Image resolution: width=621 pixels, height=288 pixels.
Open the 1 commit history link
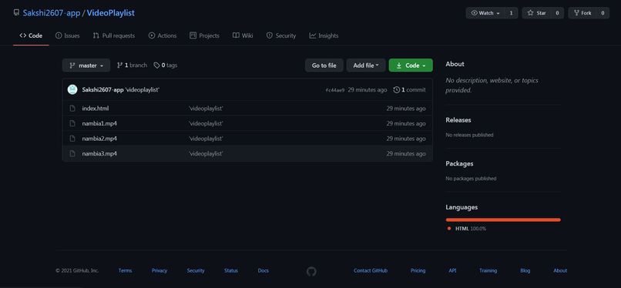(410, 90)
